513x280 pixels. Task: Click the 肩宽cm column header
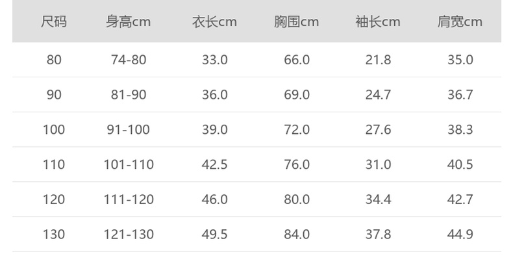[x=460, y=22]
